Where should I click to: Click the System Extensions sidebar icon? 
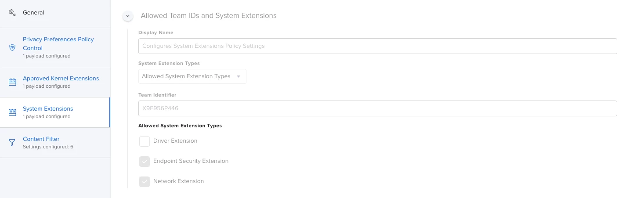pyautogui.click(x=12, y=112)
